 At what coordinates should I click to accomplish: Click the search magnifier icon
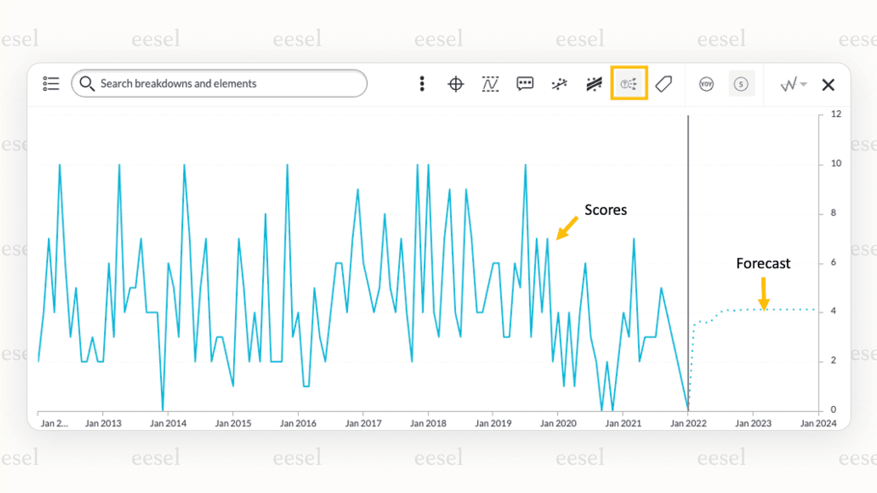pos(87,83)
